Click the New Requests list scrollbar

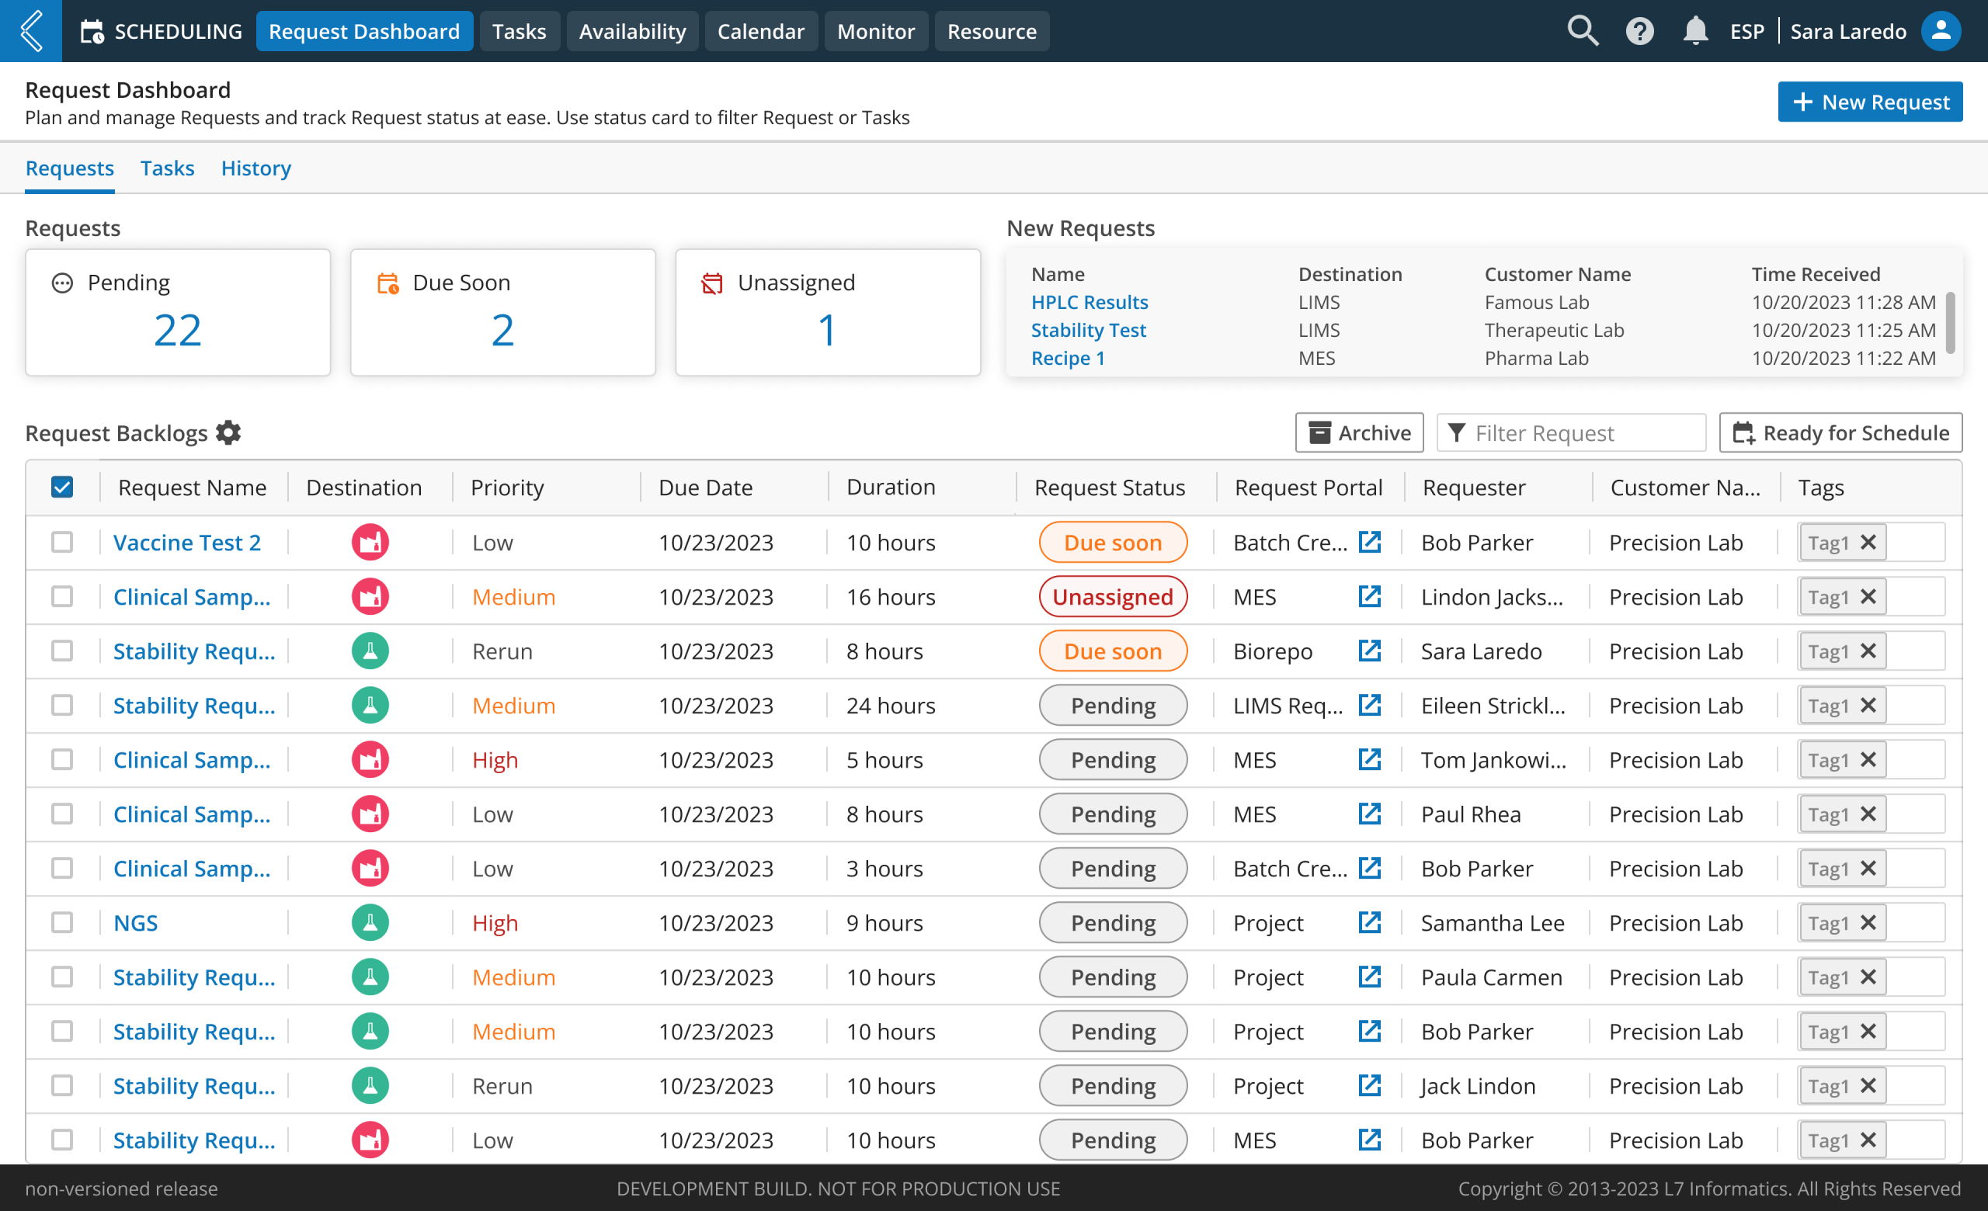1950,322
